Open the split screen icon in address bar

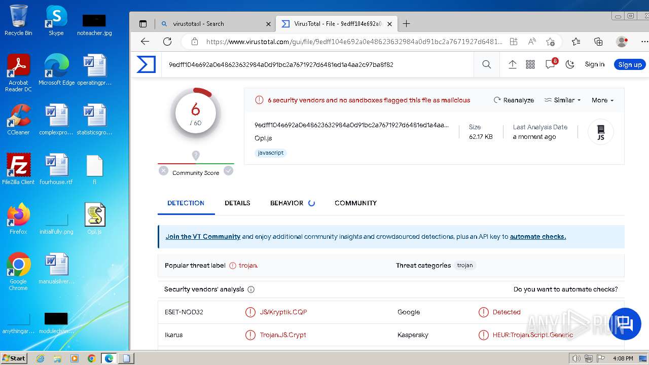514,42
